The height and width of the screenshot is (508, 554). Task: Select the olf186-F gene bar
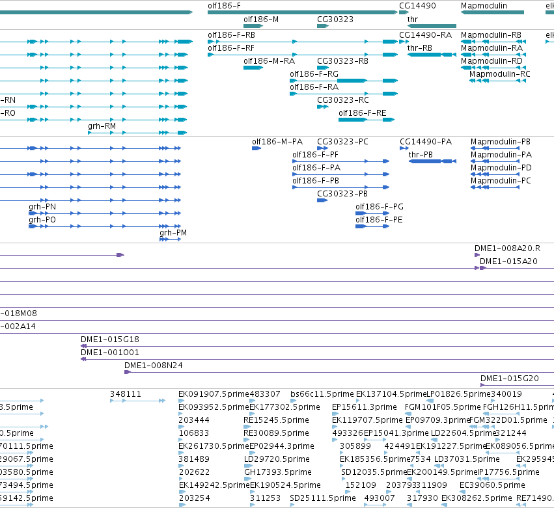303,12
